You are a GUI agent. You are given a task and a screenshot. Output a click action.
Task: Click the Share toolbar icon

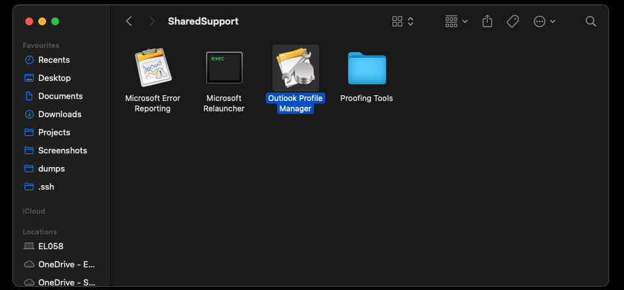click(487, 21)
